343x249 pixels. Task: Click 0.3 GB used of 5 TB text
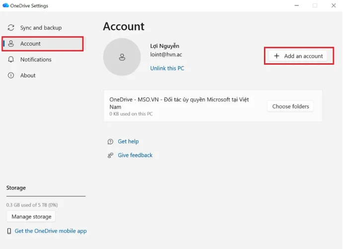(32, 205)
